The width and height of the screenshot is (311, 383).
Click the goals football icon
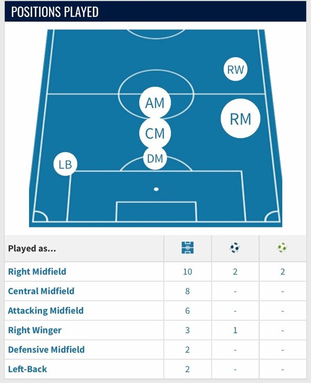235,249
